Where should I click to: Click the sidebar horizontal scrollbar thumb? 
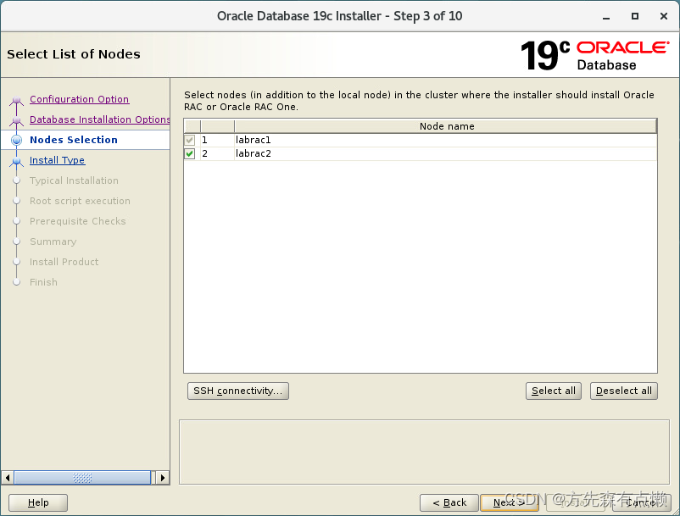82,478
